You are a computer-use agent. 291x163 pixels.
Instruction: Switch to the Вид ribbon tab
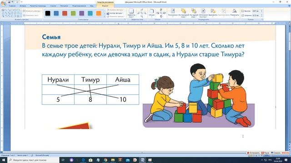(92, 6)
